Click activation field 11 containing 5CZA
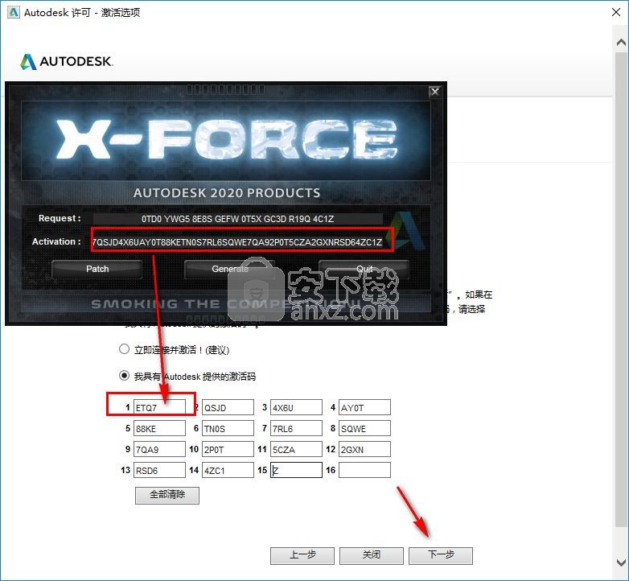Screen dimensions: 629x581 (296, 449)
